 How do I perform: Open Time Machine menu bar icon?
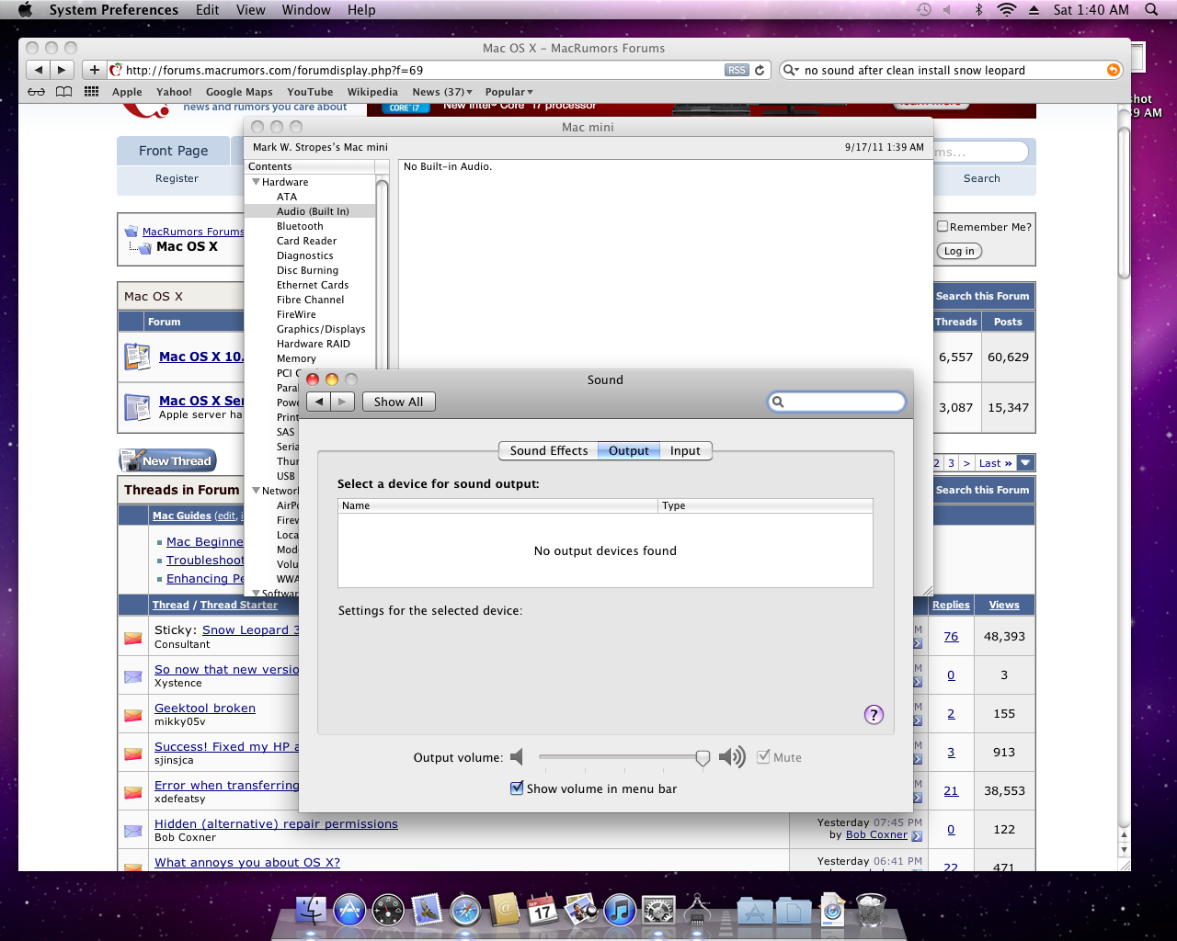(x=924, y=9)
